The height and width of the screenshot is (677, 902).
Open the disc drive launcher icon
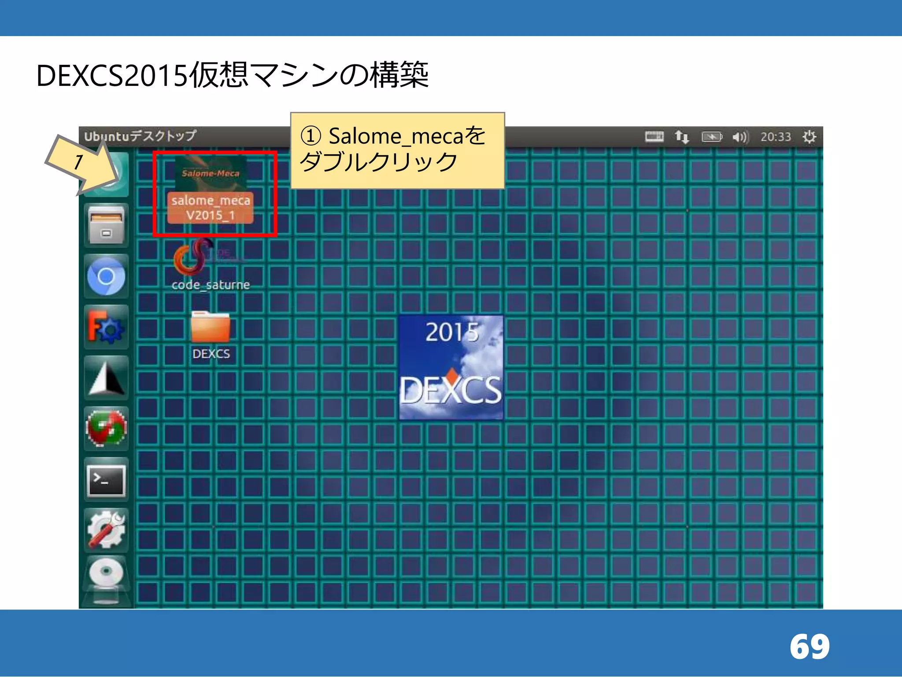point(106,580)
